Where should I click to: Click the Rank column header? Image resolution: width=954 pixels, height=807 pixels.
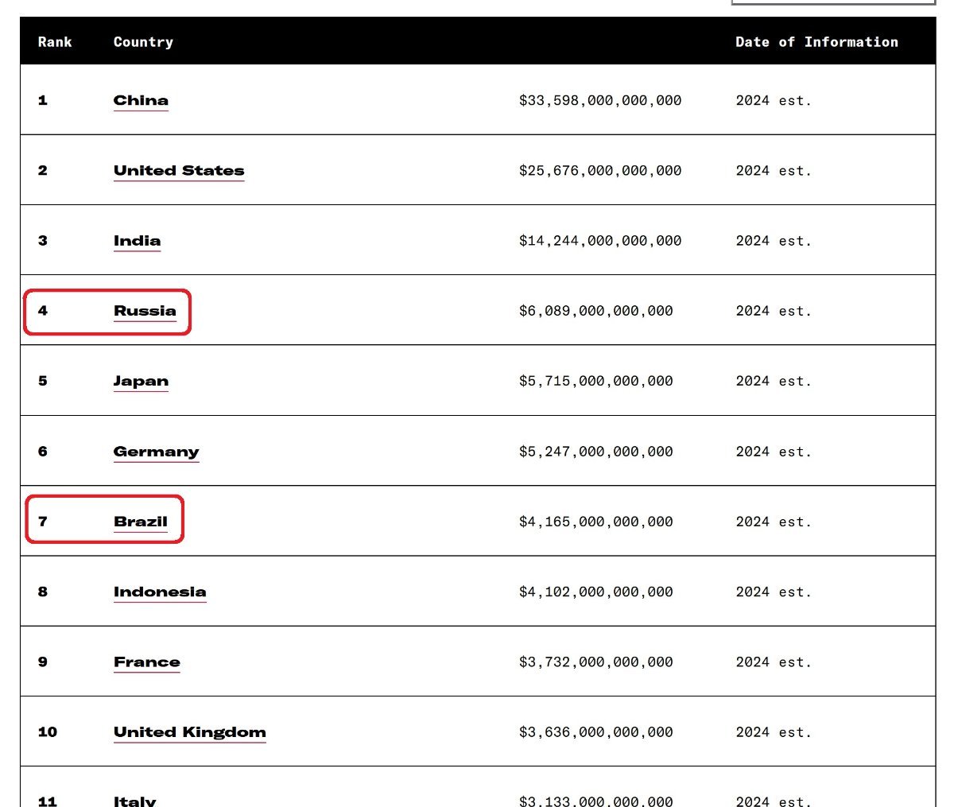click(x=55, y=42)
